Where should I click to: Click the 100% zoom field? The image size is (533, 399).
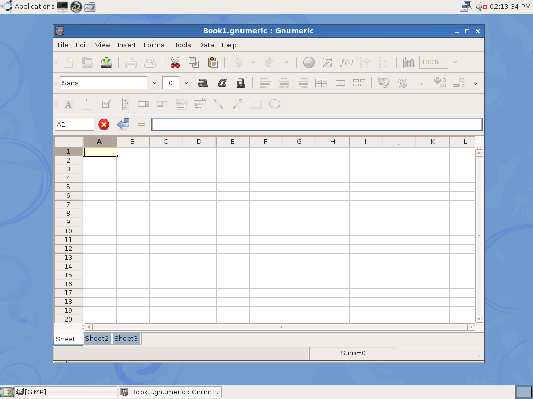click(x=434, y=62)
